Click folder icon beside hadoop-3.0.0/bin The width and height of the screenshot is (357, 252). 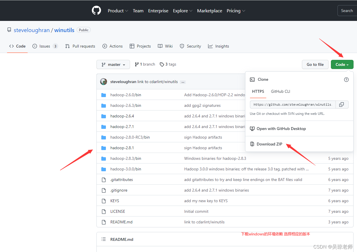tap(104, 169)
